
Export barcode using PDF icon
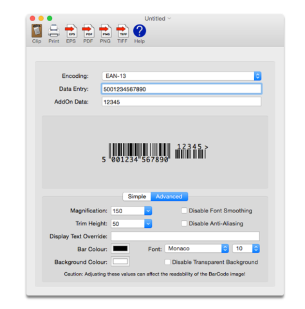coord(88,31)
